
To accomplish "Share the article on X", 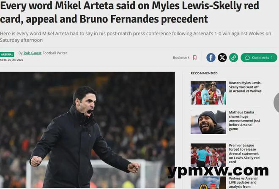I will [222, 57].
